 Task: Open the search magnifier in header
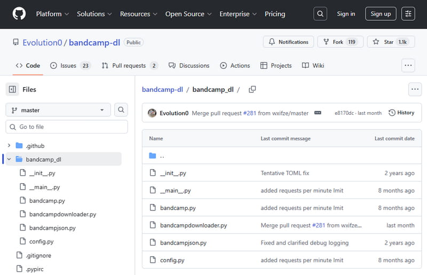[x=320, y=14]
